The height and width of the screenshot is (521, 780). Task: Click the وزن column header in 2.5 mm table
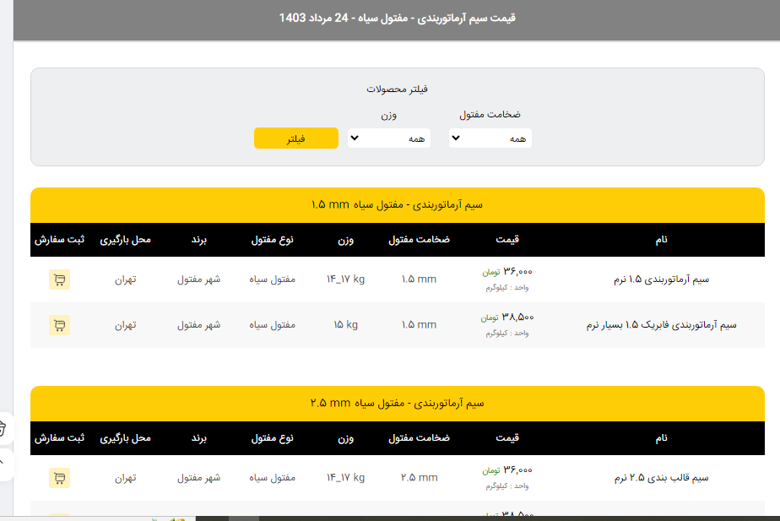point(346,438)
